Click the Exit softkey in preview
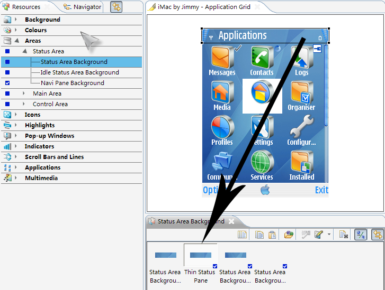This screenshot has width=385, height=290. click(321, 190)
